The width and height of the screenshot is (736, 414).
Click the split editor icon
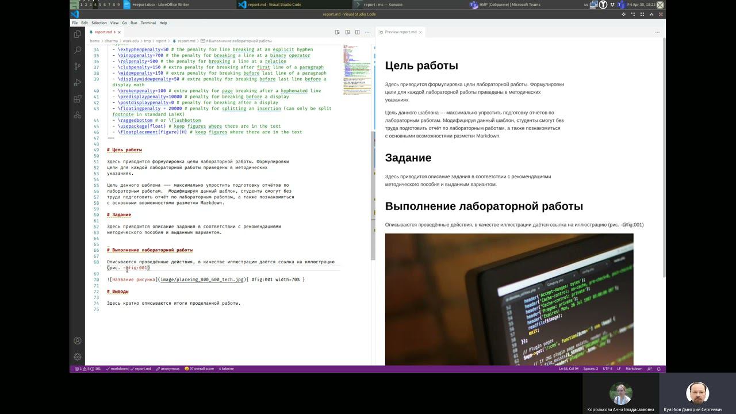pos(357,32)
